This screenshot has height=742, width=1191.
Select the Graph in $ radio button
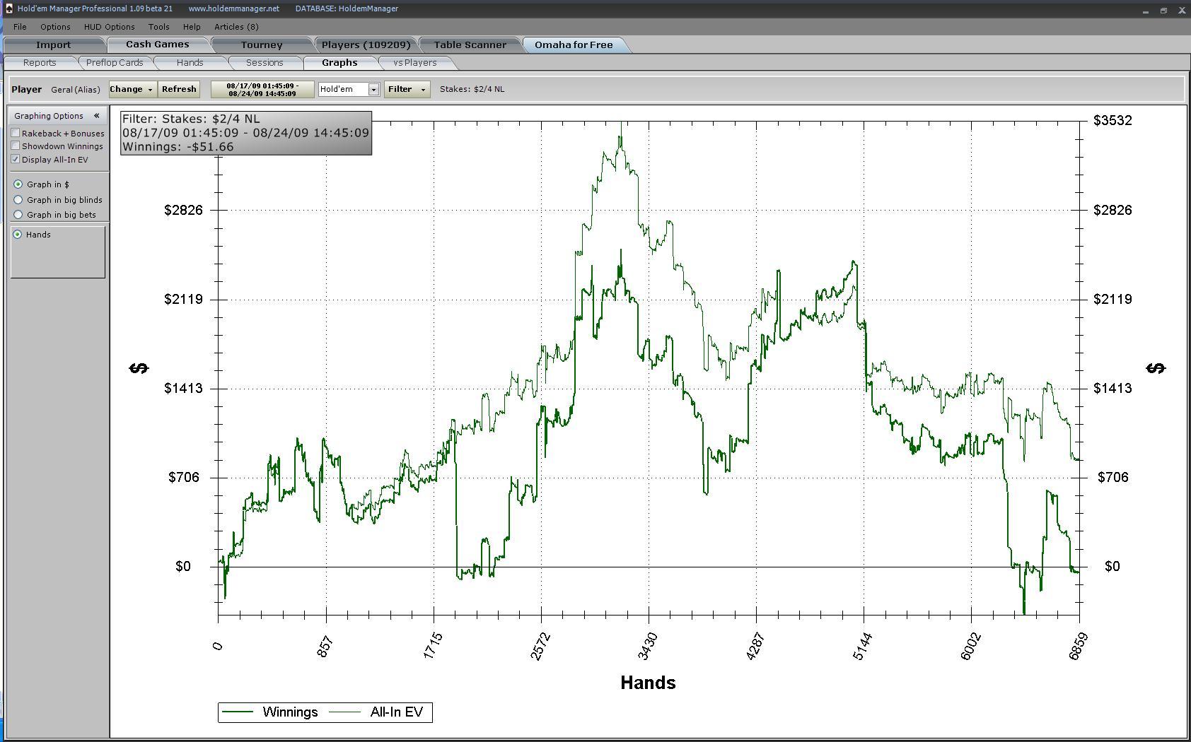[18, 184]
